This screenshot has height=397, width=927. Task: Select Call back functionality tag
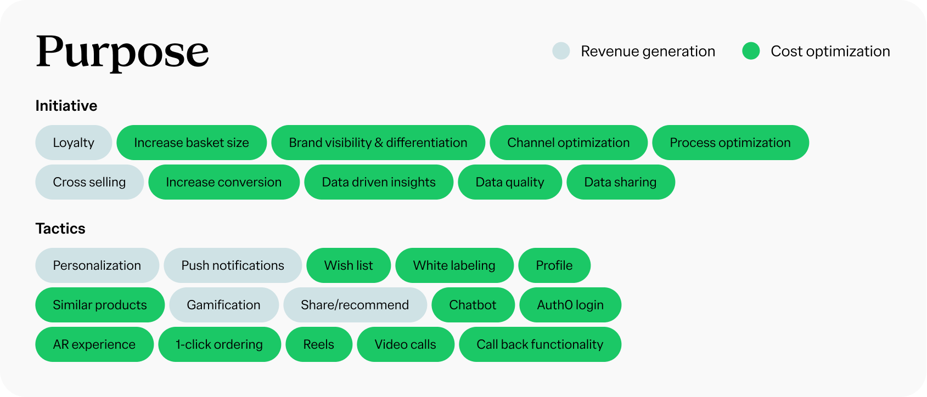(540, 344)
